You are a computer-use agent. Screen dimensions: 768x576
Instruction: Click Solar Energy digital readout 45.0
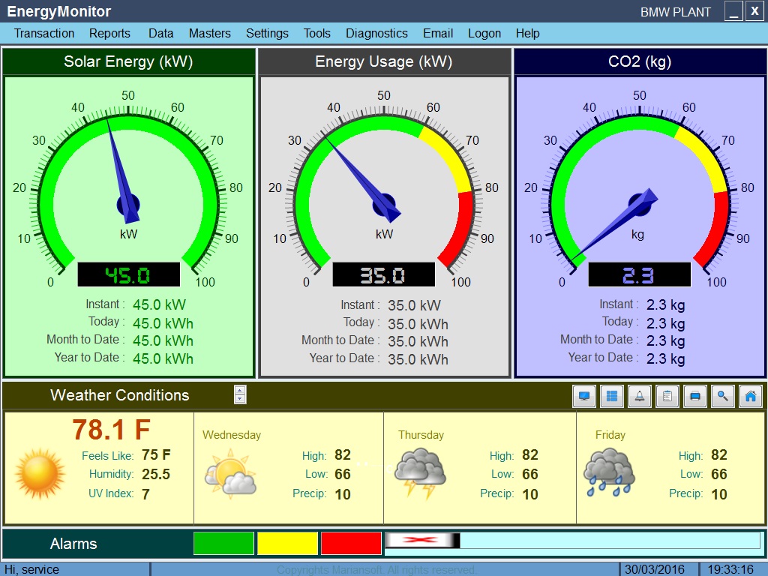click(129, 274)
